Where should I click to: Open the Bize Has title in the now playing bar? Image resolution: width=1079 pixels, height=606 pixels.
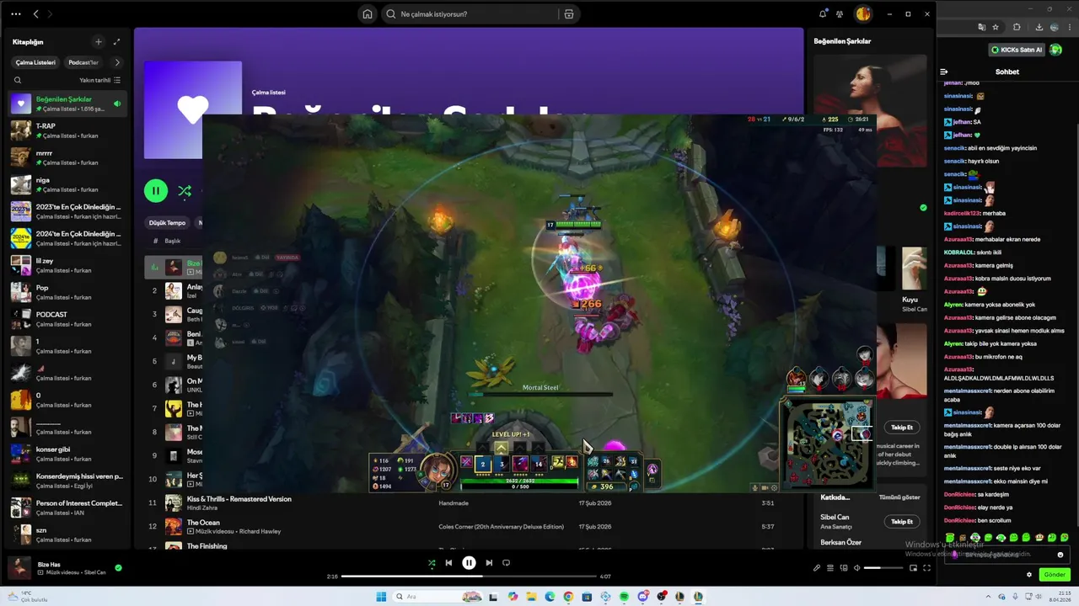49,564
